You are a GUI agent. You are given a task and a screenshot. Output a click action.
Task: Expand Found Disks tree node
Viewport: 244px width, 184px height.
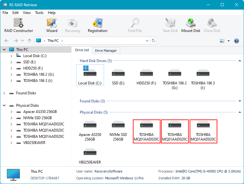pyautogui.click(x=4, y=93)
